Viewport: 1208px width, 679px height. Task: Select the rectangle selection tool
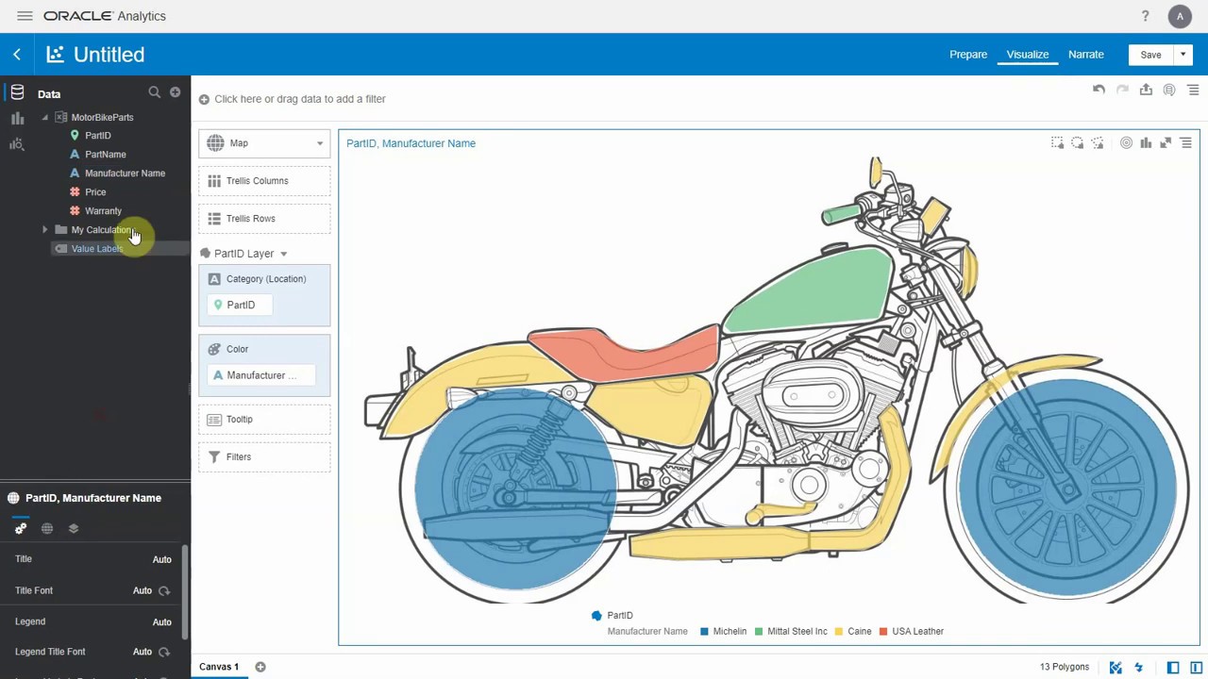[1057, 143]
